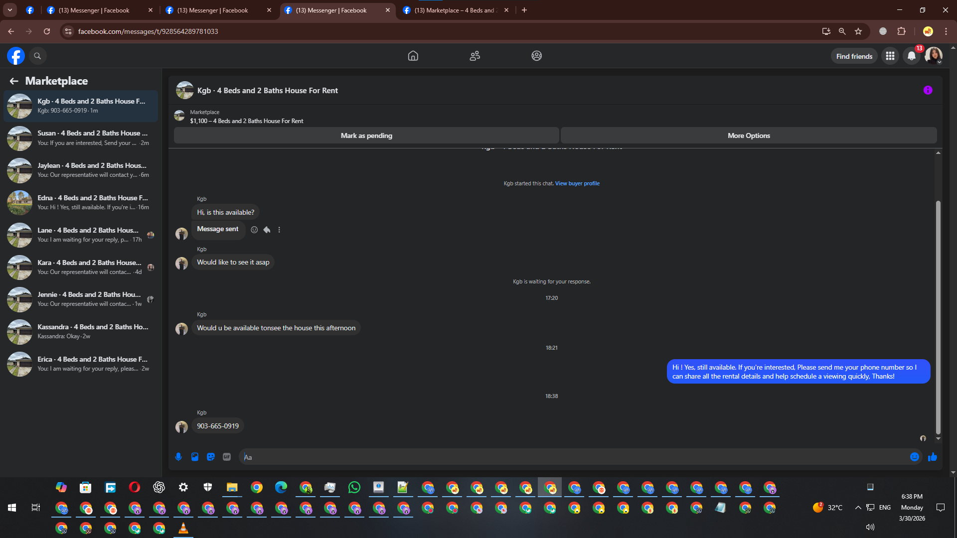Attach a photo using image icon

[195, 457]
